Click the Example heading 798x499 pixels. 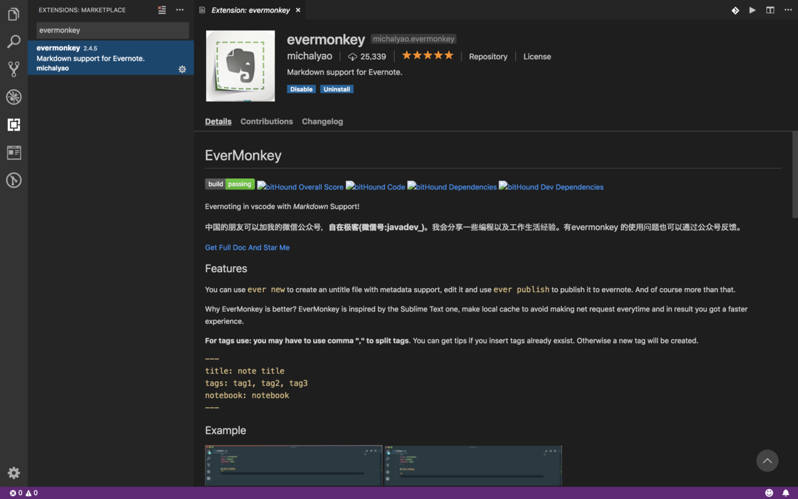(x=225, y=430)
